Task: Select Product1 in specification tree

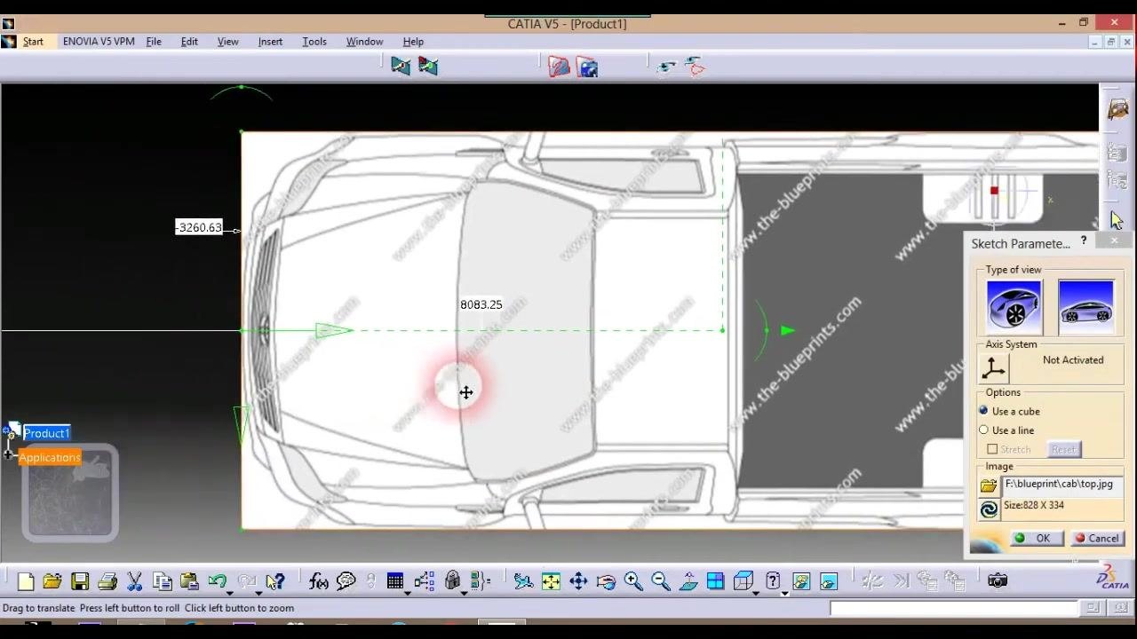Action: click(46, 433)
